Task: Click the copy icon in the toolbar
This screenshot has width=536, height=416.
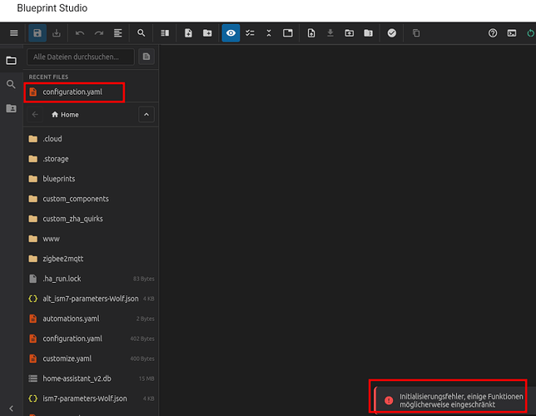Action: pyautogui.click(x=416, y=33)
